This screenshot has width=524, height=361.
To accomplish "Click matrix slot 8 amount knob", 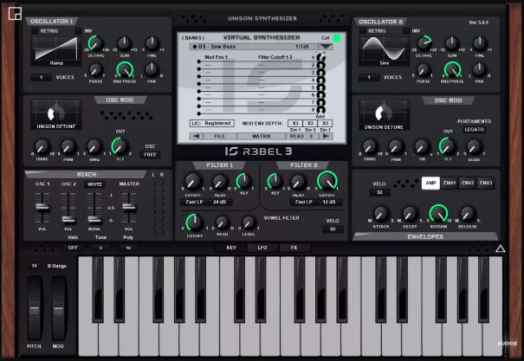I will pos(320,110).
